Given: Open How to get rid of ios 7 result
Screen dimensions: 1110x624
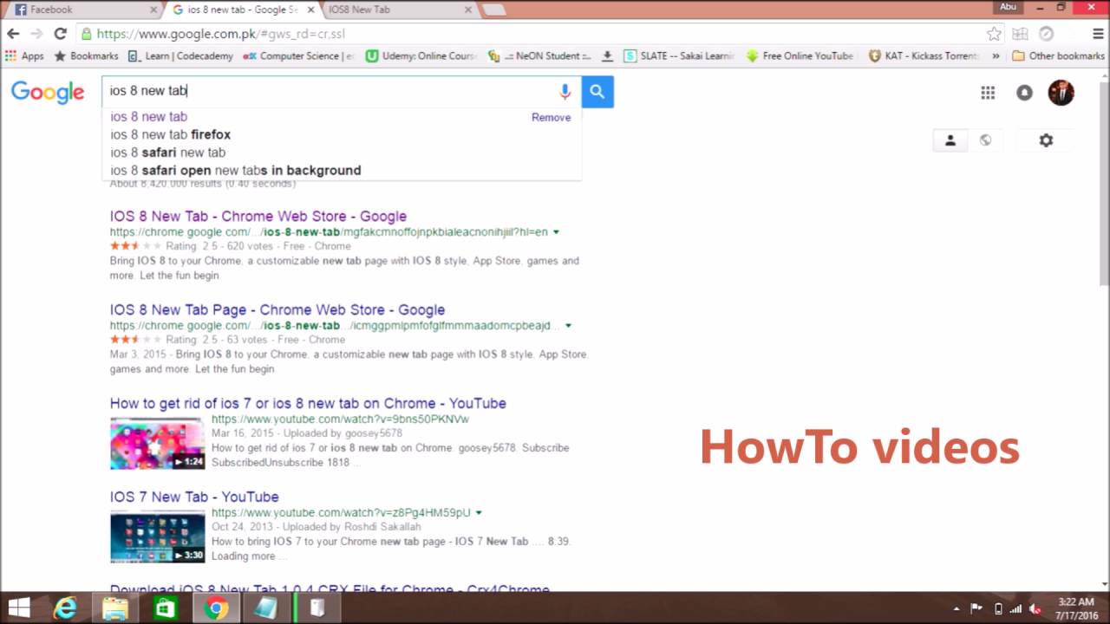Looking at the screenshot, I should pos(308,404).
